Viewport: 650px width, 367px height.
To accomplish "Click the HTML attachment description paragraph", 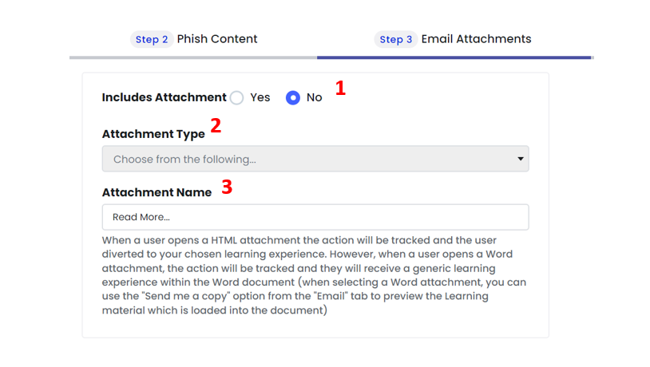I will tap(314, 275).
